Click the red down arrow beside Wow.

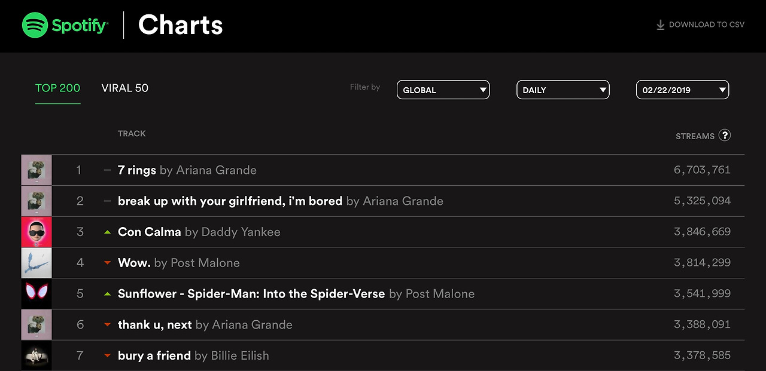[108, 263]
